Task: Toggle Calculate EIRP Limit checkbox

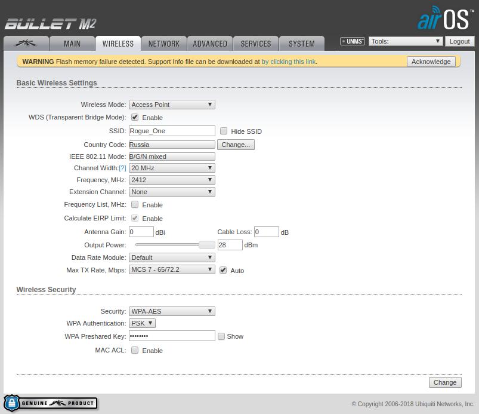Action: point(135,218)
